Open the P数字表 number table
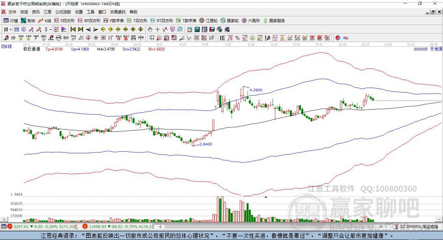The width and height of the screenshot is (443, 240). pos(114,21)
